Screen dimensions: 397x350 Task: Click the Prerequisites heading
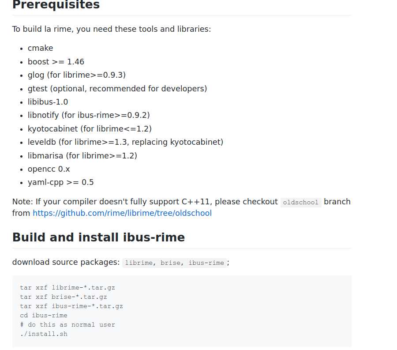[x=56, y=4]
